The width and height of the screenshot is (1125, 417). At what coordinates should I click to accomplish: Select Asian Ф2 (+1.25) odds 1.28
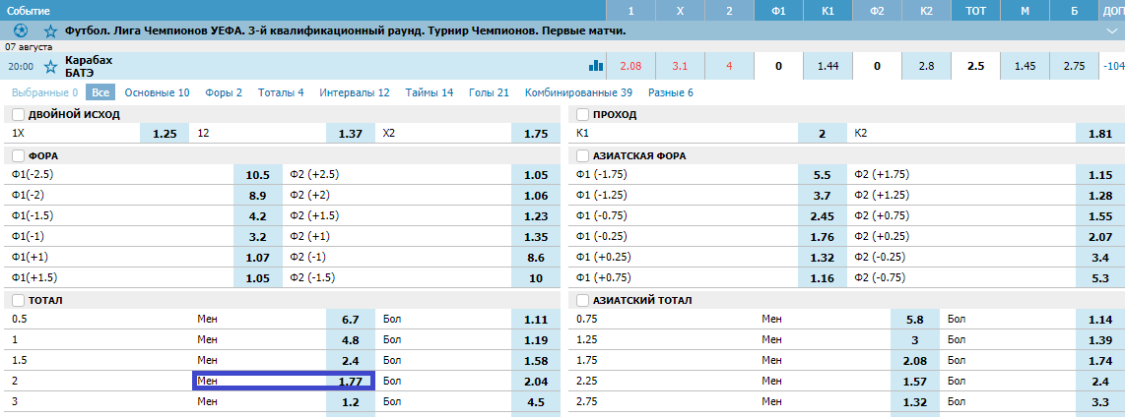click(1100, 195)
